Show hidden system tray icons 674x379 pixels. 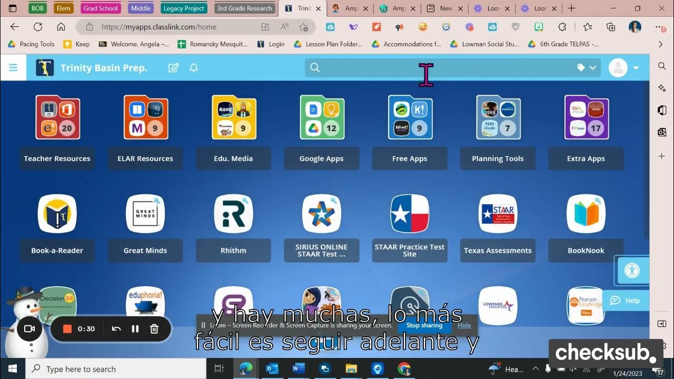(x=536, y=368)
